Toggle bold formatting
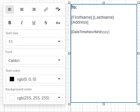 [x=10, y=23]
